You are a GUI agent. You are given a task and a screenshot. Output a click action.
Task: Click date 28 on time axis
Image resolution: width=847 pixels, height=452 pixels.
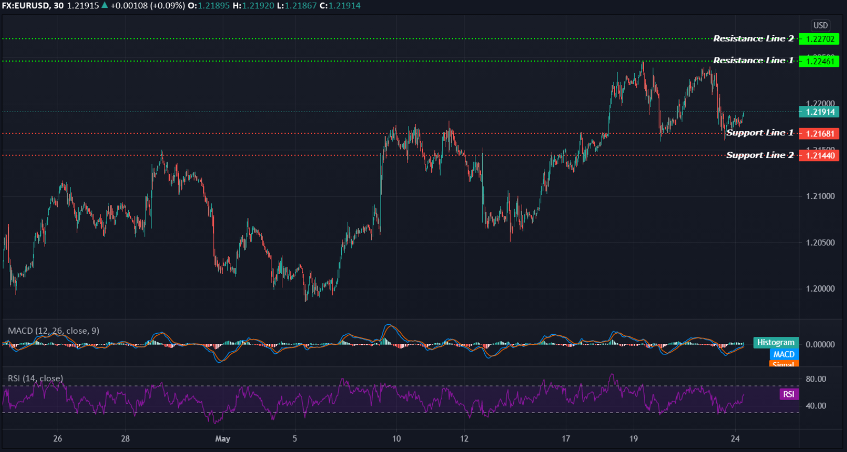[126, 439]
